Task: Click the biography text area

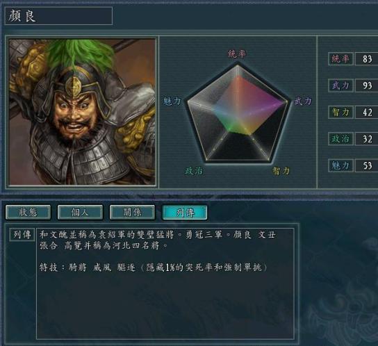Action: coord(165,283)
